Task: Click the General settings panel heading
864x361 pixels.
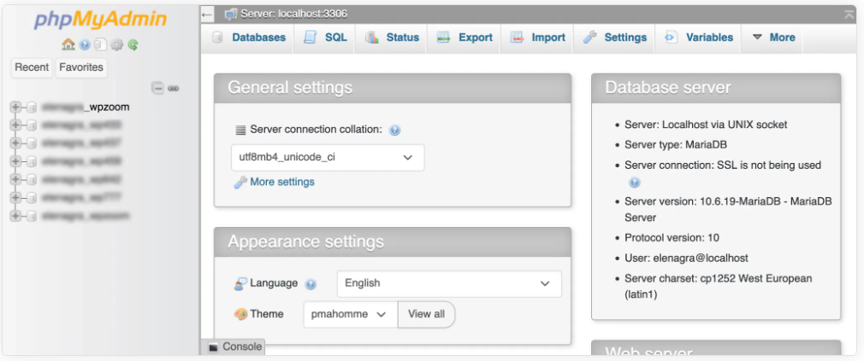Action: (393, 88)
